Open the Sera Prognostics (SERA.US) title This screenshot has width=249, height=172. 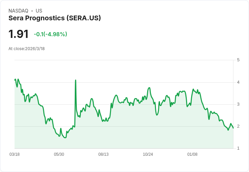(x=54, y=18)
